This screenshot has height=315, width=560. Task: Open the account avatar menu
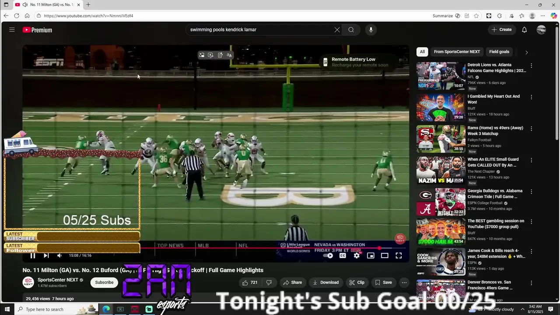click(541, 30)
